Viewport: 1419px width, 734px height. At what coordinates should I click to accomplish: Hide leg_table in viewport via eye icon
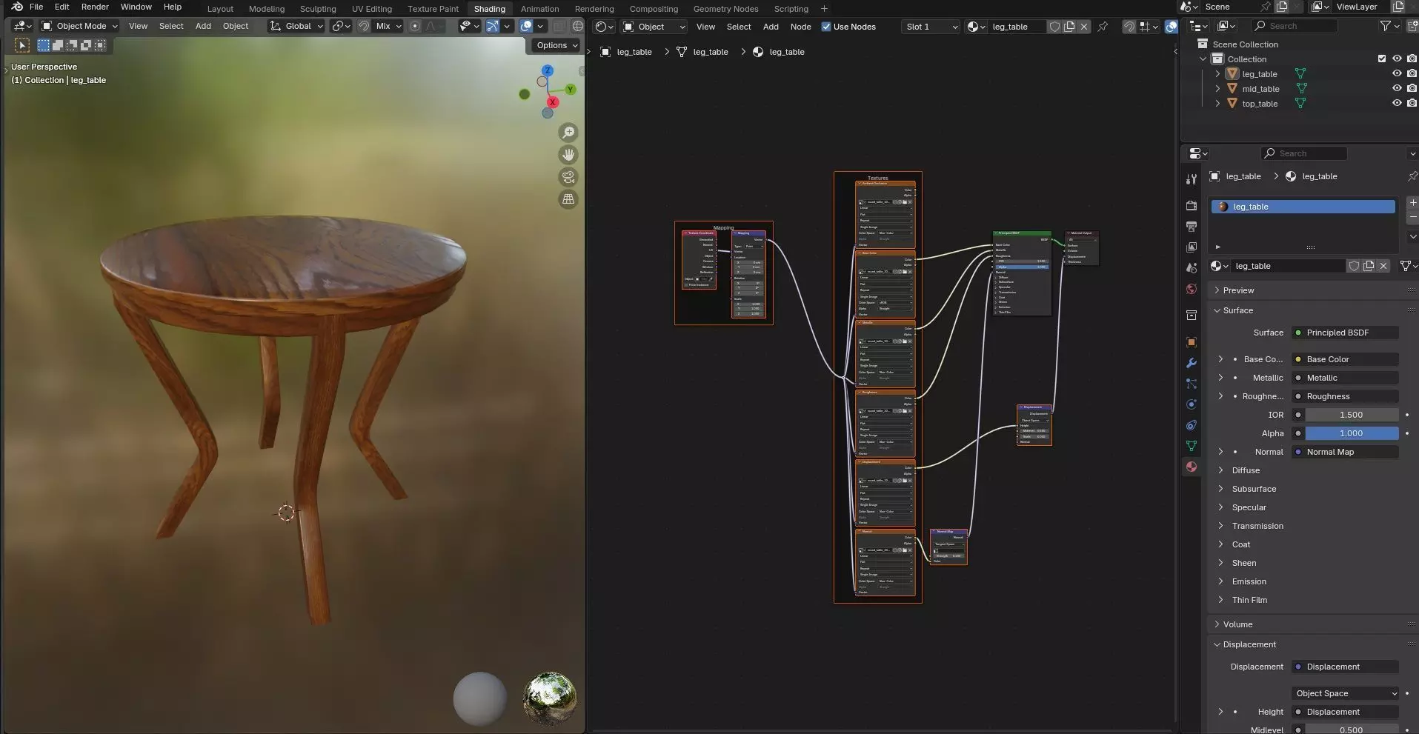[x=1397, y=73]
